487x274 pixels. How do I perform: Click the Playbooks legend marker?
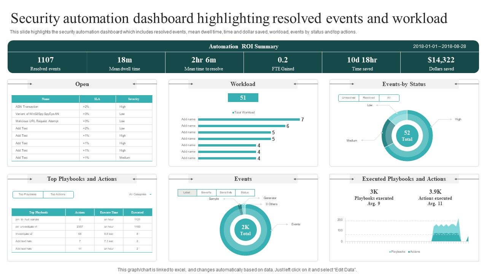tap(390, 252)
